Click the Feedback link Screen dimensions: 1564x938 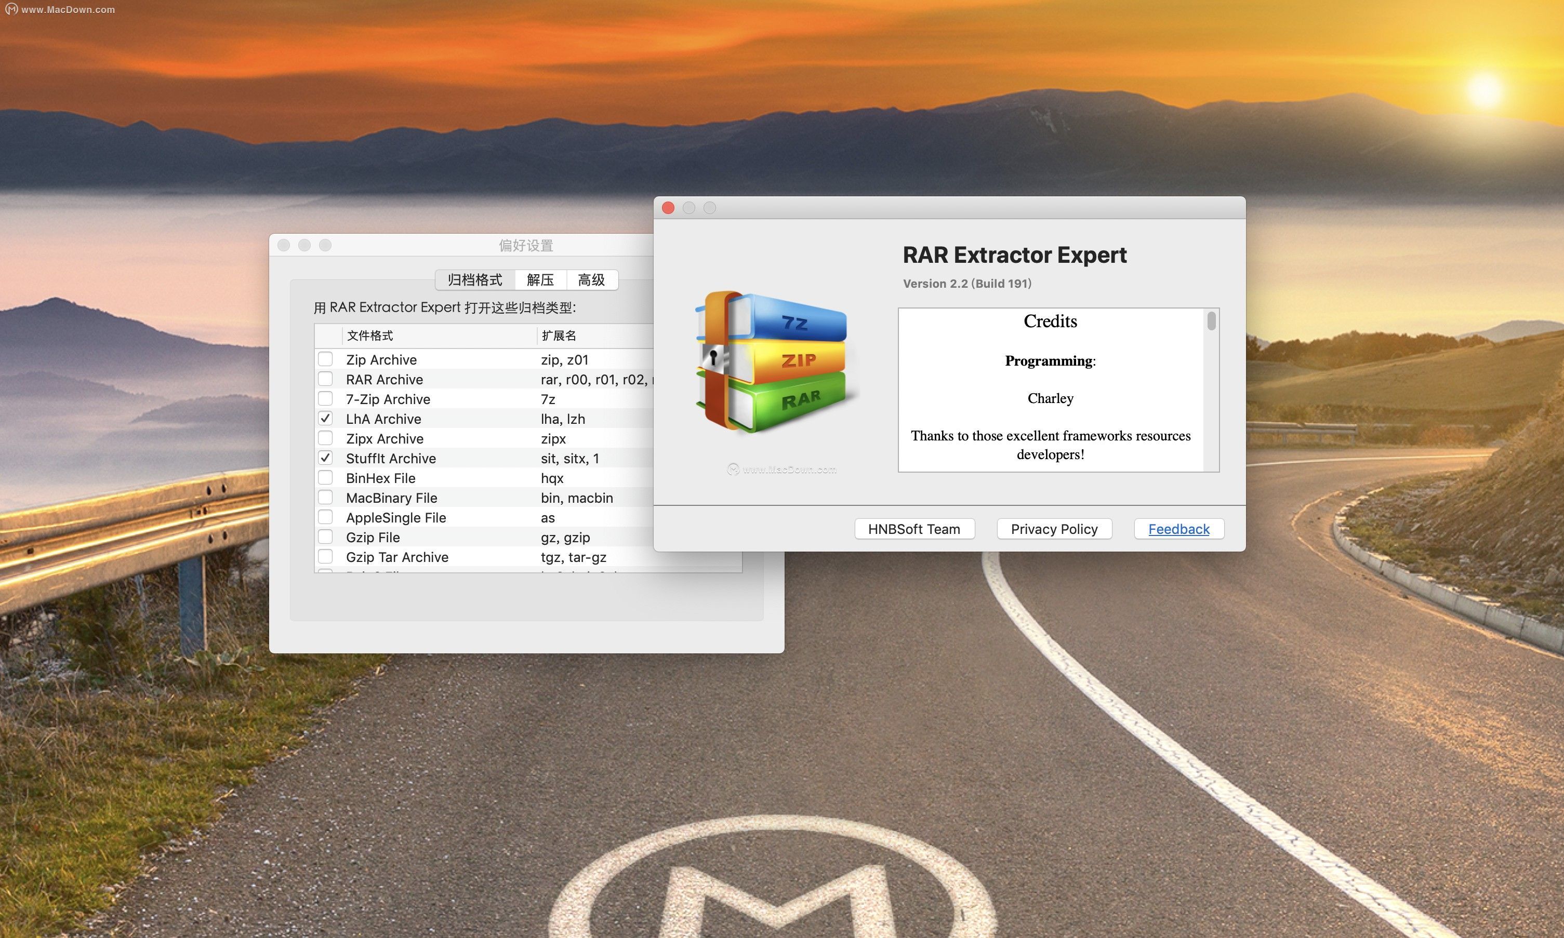1178,529
